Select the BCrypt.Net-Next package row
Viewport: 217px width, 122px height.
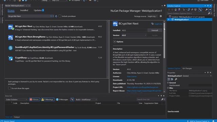click(x=56, y=28)
